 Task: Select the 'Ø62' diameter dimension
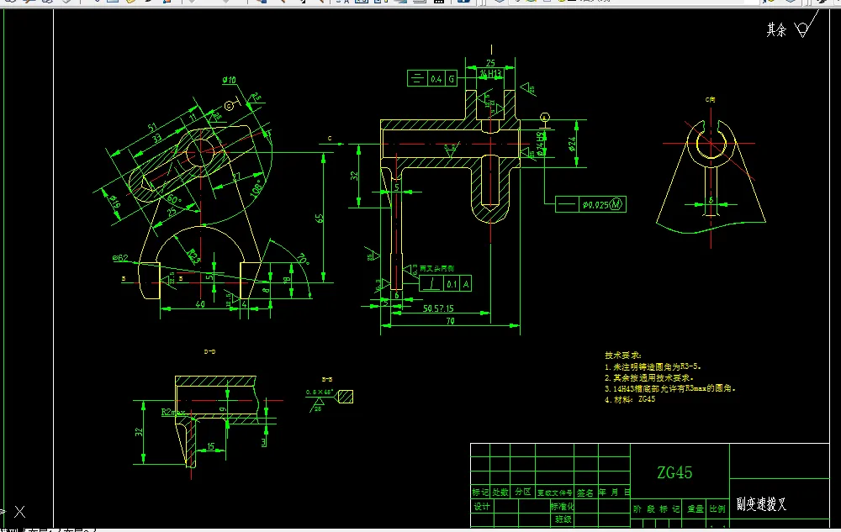point(120,258)
